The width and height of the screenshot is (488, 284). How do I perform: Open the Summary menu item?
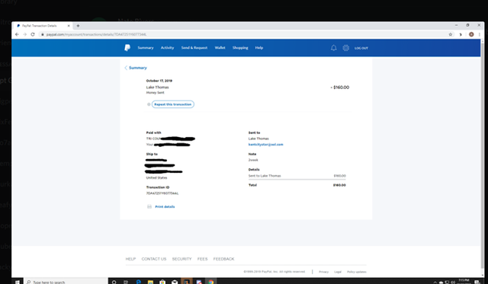pos(146,48)
